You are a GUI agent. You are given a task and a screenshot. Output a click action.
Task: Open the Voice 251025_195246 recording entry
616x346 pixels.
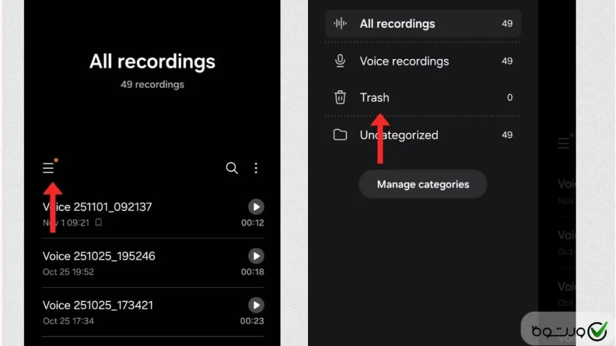click(x=99, y=256)
